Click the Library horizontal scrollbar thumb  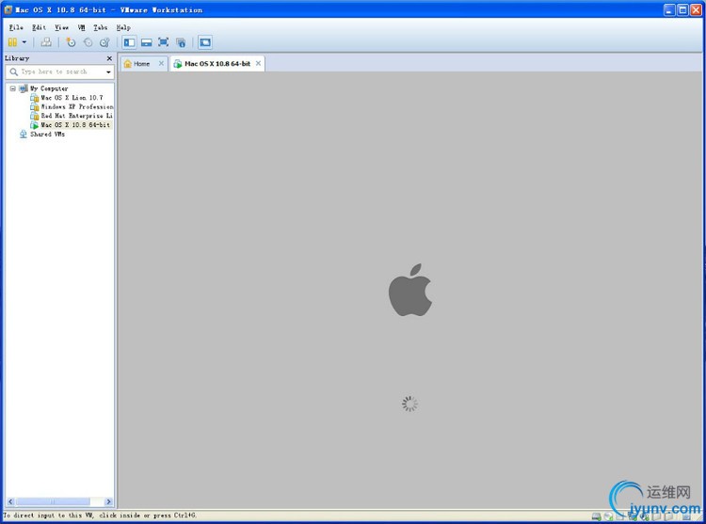click(x=53, y=501)
